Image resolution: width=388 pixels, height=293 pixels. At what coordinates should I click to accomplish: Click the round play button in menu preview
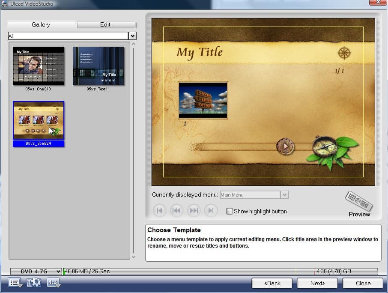285,146
